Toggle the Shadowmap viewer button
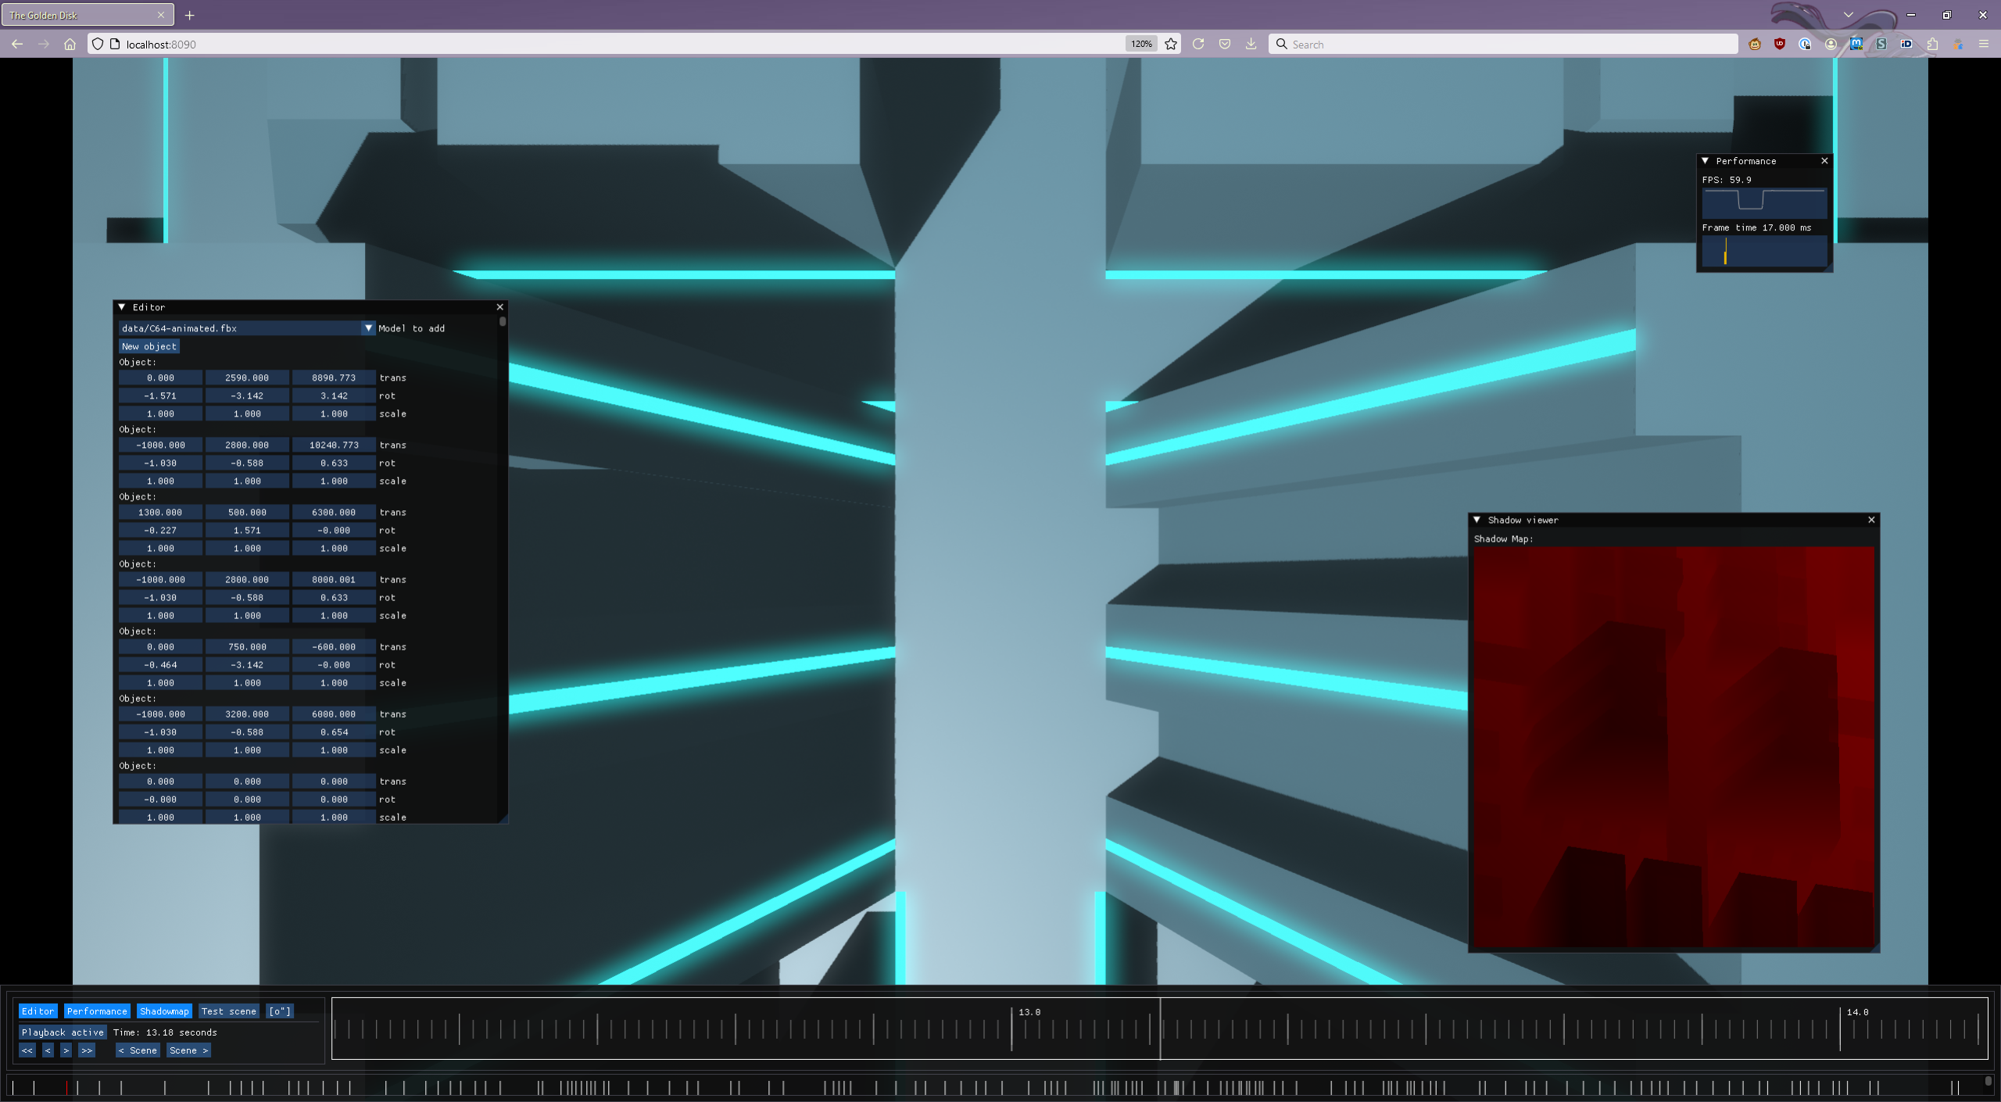Viewport: 2001px width, 1102px height. [164, 1011]
